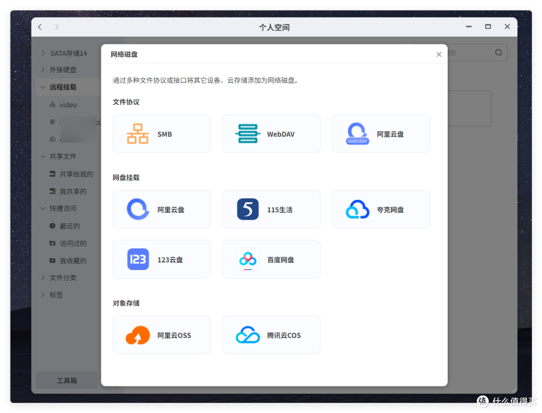Click the 工具箱 button
542x413 pixels.
[67, 380]
